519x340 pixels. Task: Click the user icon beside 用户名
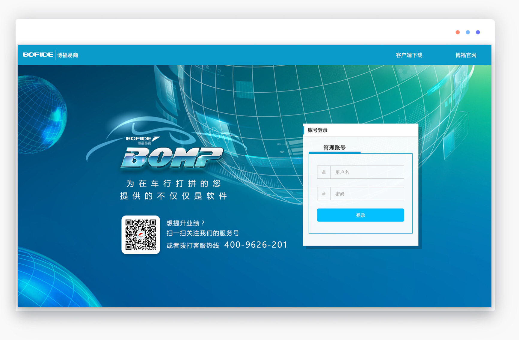324,172
